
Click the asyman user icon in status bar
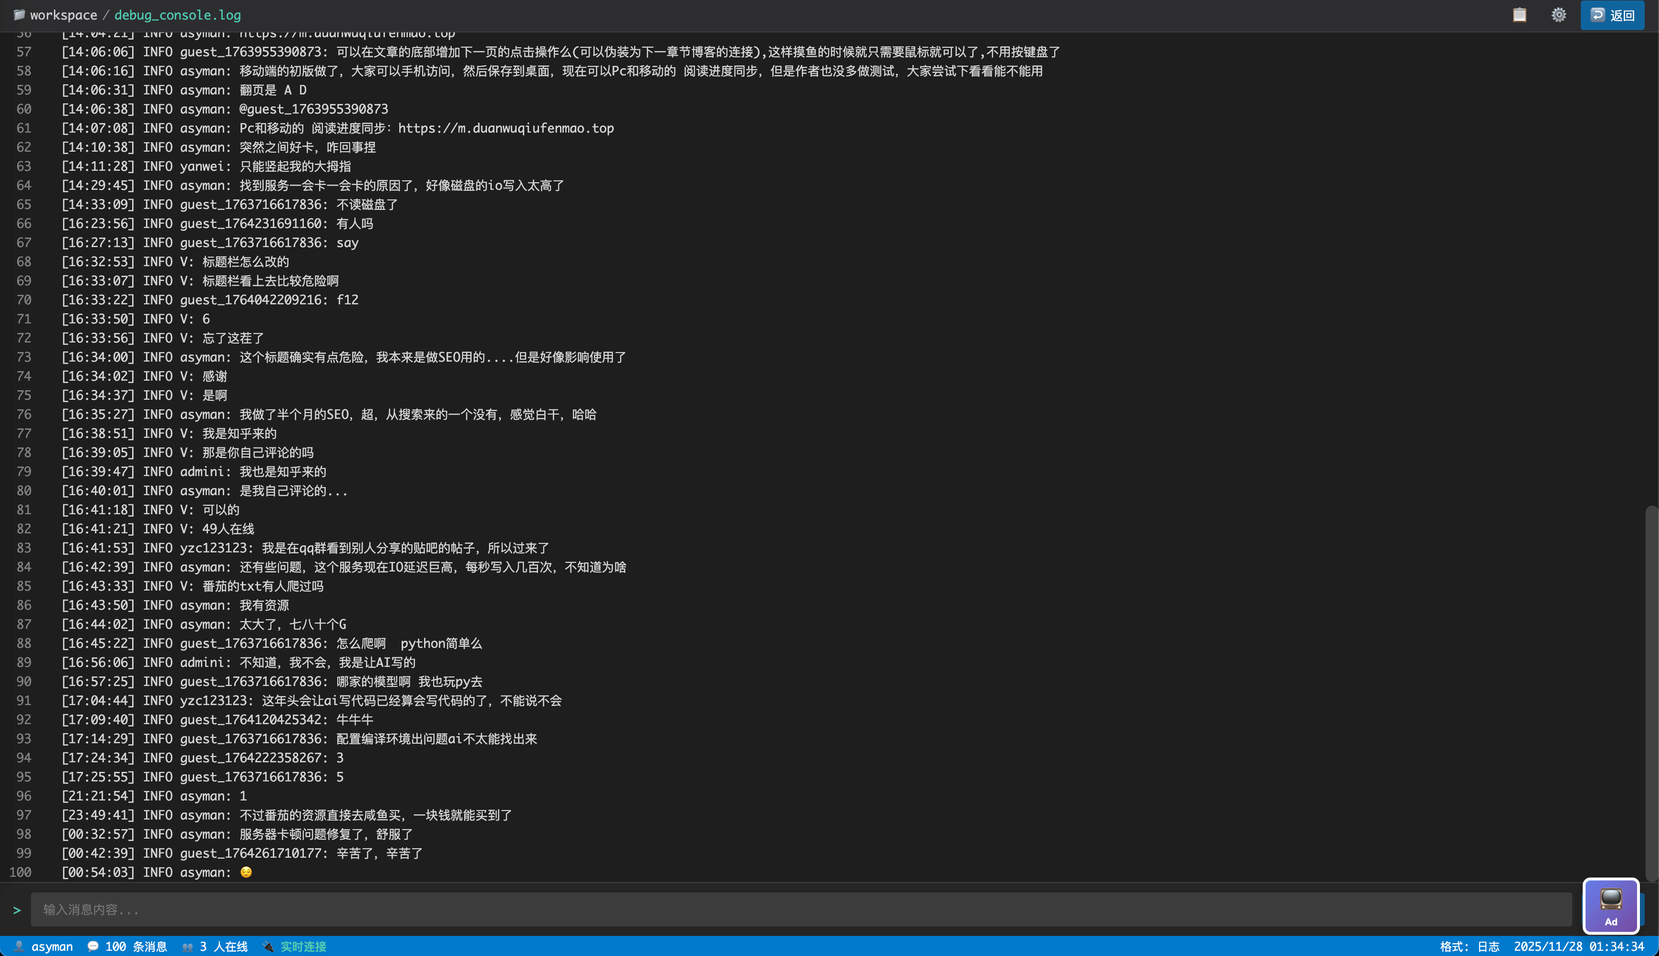[19, 946]
